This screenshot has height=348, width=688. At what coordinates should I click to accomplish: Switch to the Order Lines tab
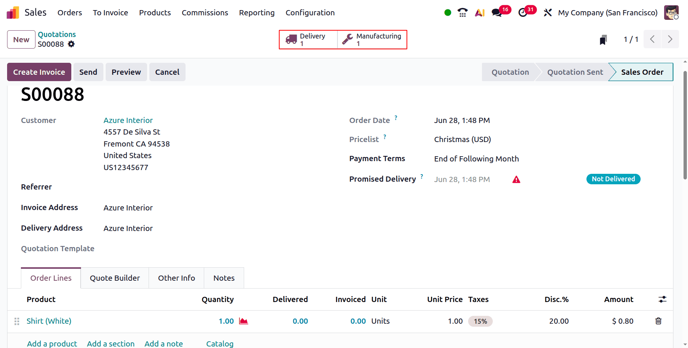click(x=51, y=278)
